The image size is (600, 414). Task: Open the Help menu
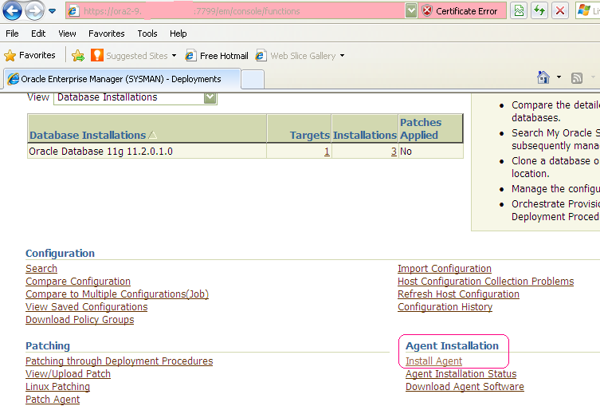(178, 34)
